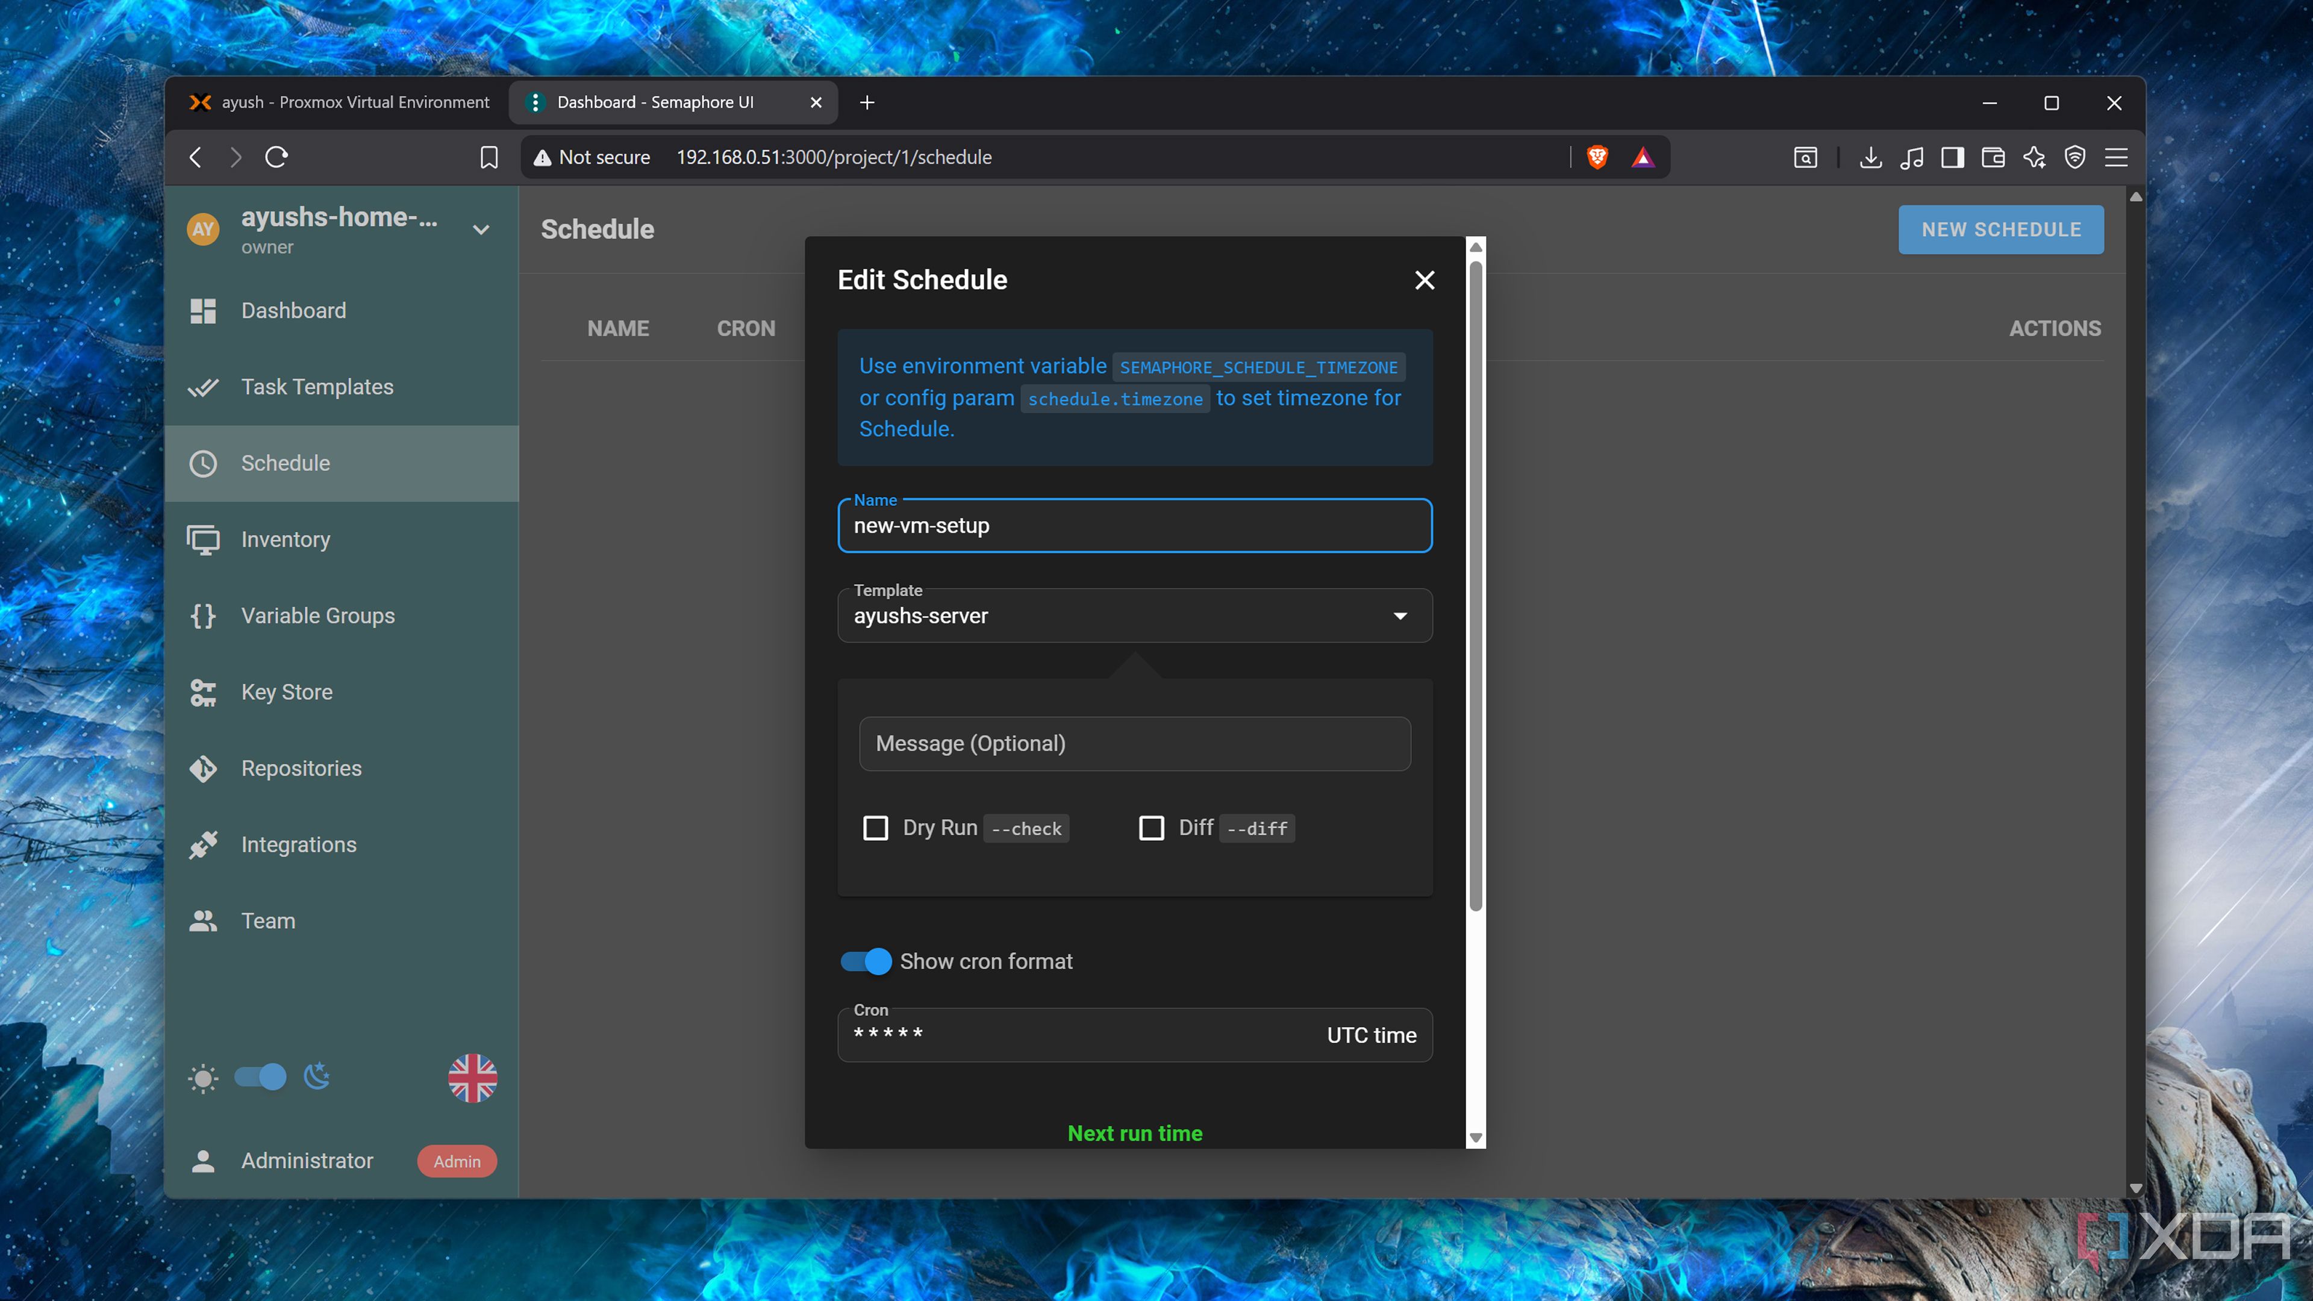Click the Message (Optional) field

pyautogui.click(x=1134, y=743)
